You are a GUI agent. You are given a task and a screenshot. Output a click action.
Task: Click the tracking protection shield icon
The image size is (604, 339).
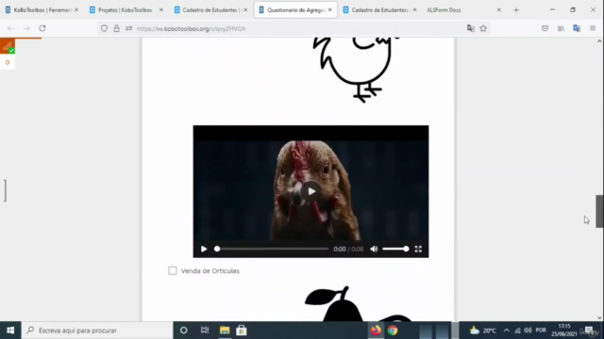pyautogui.click(x=104, y=28)
